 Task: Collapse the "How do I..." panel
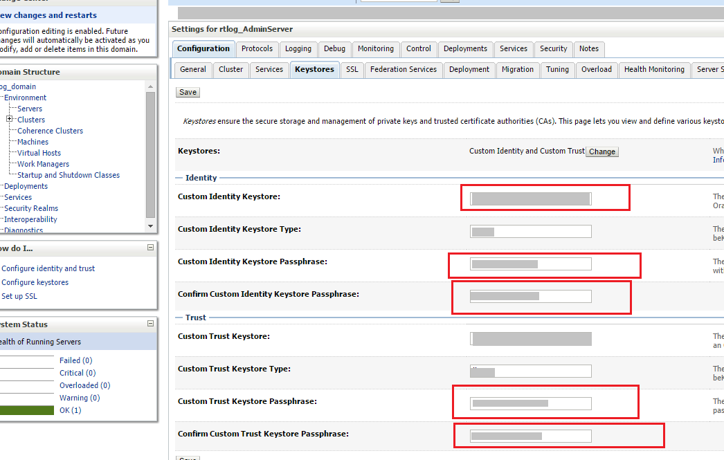click(x=150, y=248)
